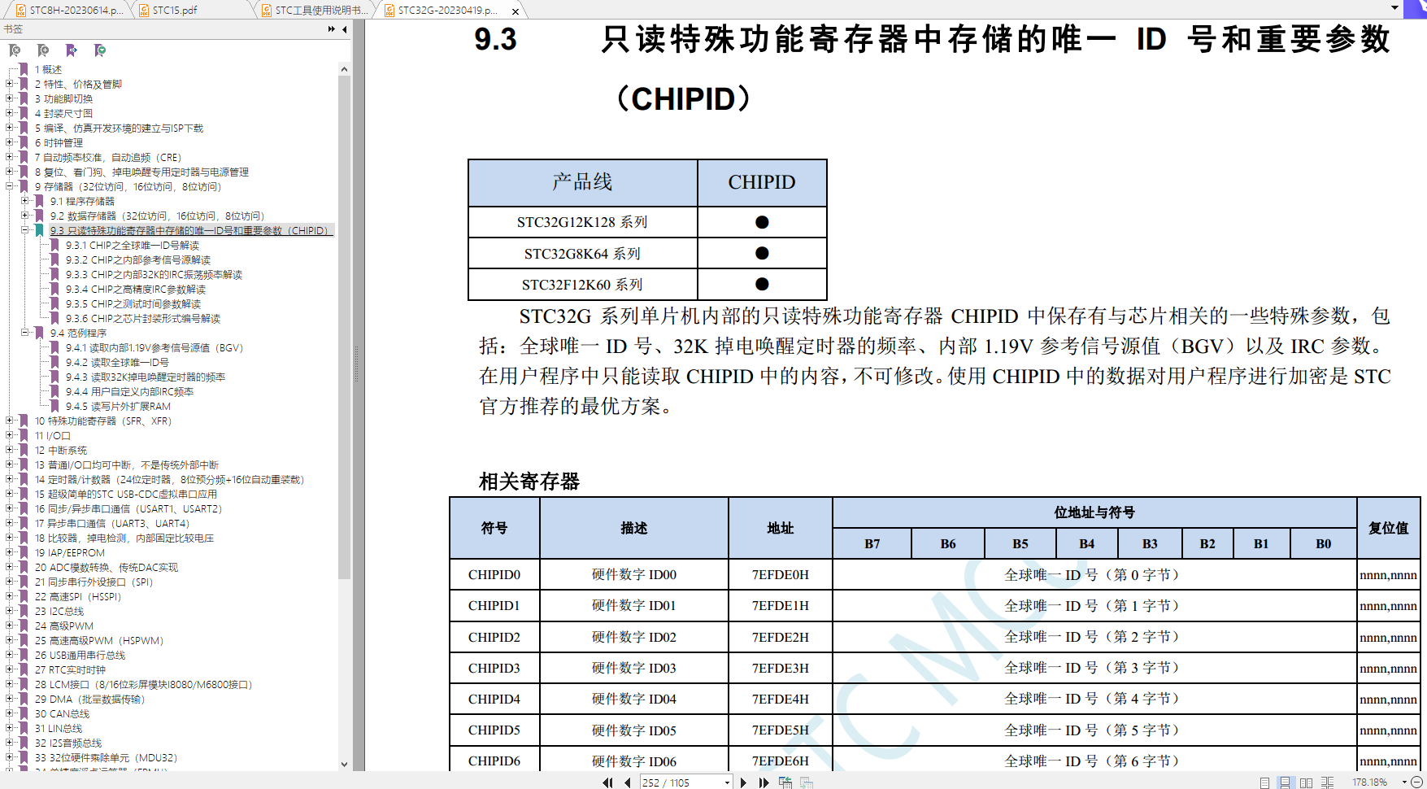Click the delete bookmark icon in bookmarks panel

tap(15, 50)
